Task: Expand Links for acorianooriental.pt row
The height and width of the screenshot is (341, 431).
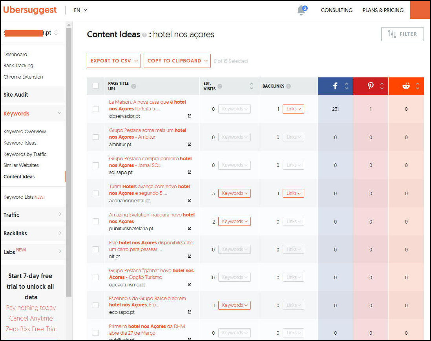Action: pyautogui.click(x=293, y=193)
